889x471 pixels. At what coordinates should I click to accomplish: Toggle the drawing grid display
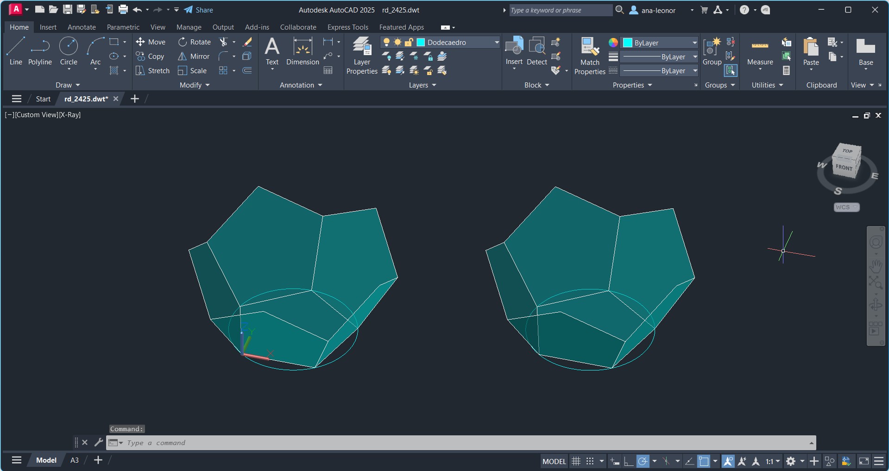click(576, 461)
